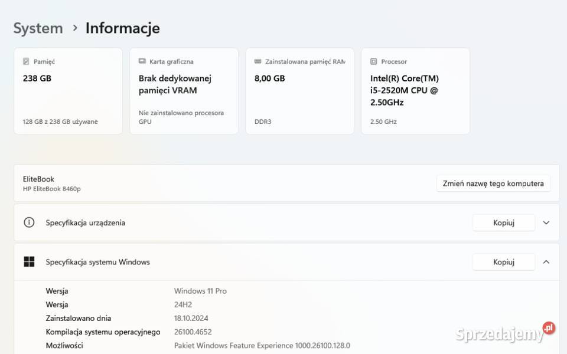Open the 238 GB storage card
This screenshot has height=354, width=567.
coord(68,91)
